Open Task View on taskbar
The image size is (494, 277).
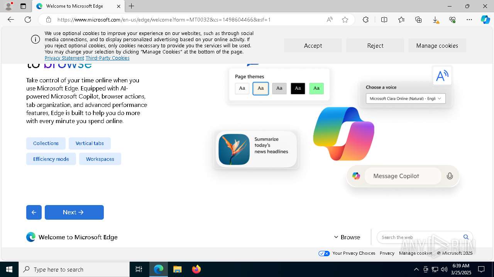point(139,269)
